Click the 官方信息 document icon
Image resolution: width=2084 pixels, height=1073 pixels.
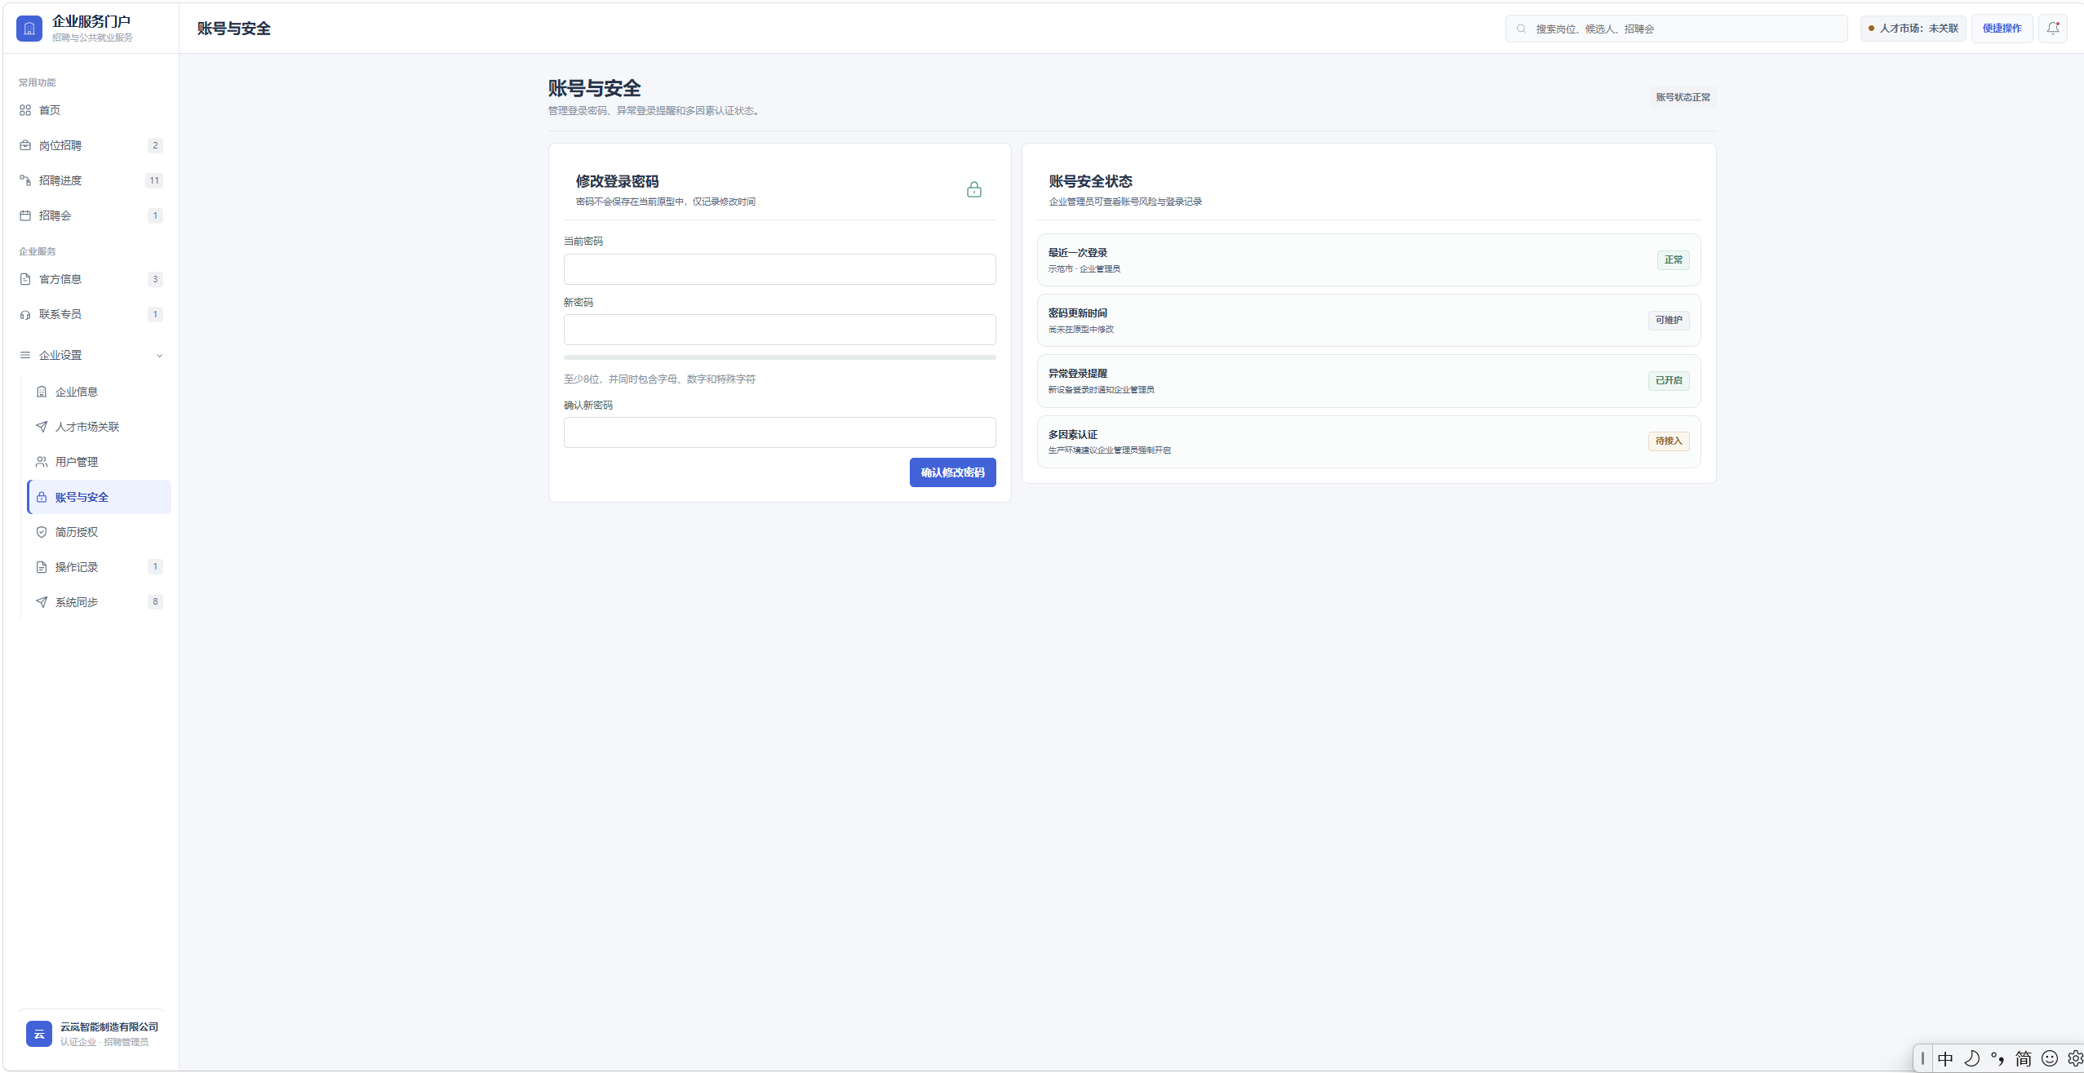25,279
